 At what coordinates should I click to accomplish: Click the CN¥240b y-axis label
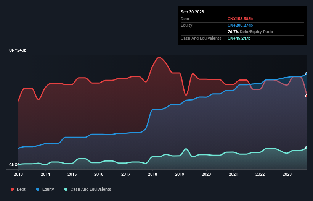click(18, 50)
